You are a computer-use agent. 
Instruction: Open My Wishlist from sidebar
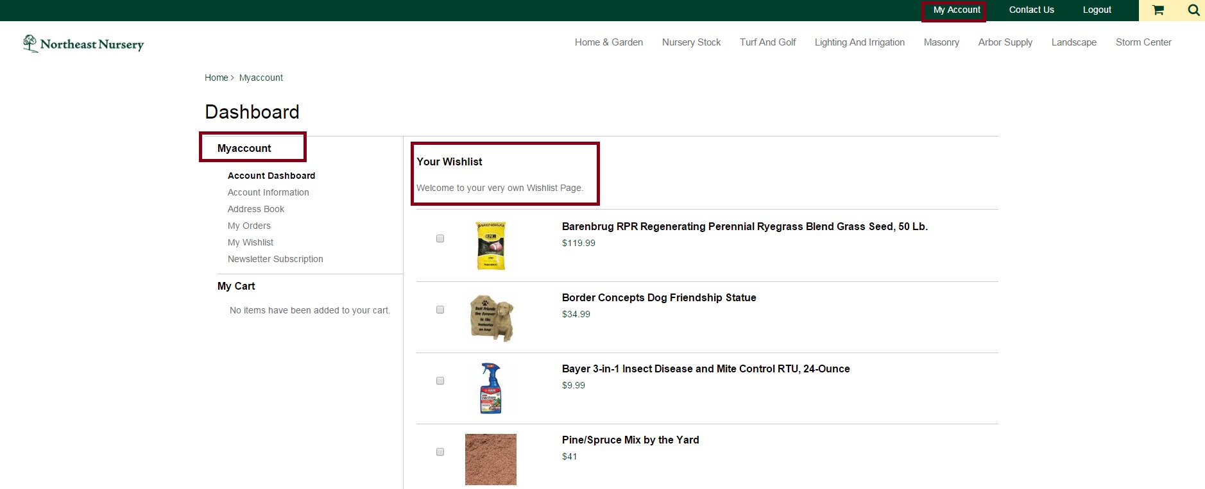(250, 242)
